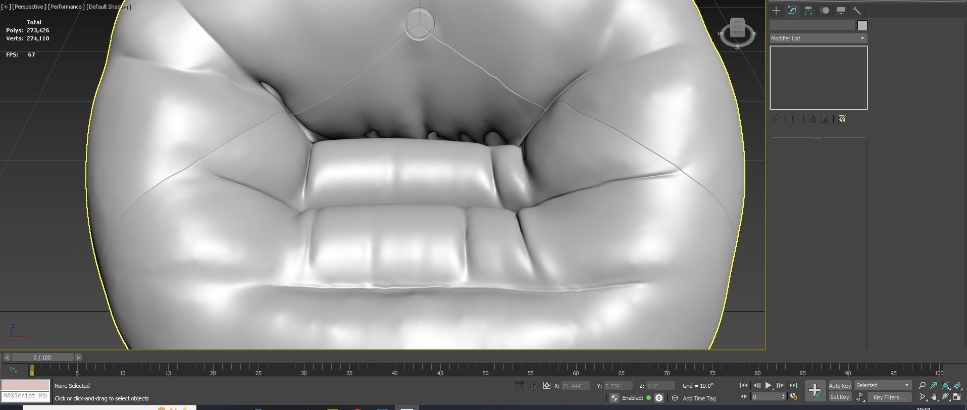Click the shield security icon
Screen dimensions: 967x410
tap(615, 398)
